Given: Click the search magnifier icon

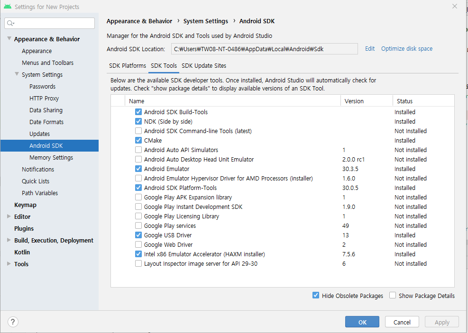Looking at the screenshot, I should coord(11,23).
